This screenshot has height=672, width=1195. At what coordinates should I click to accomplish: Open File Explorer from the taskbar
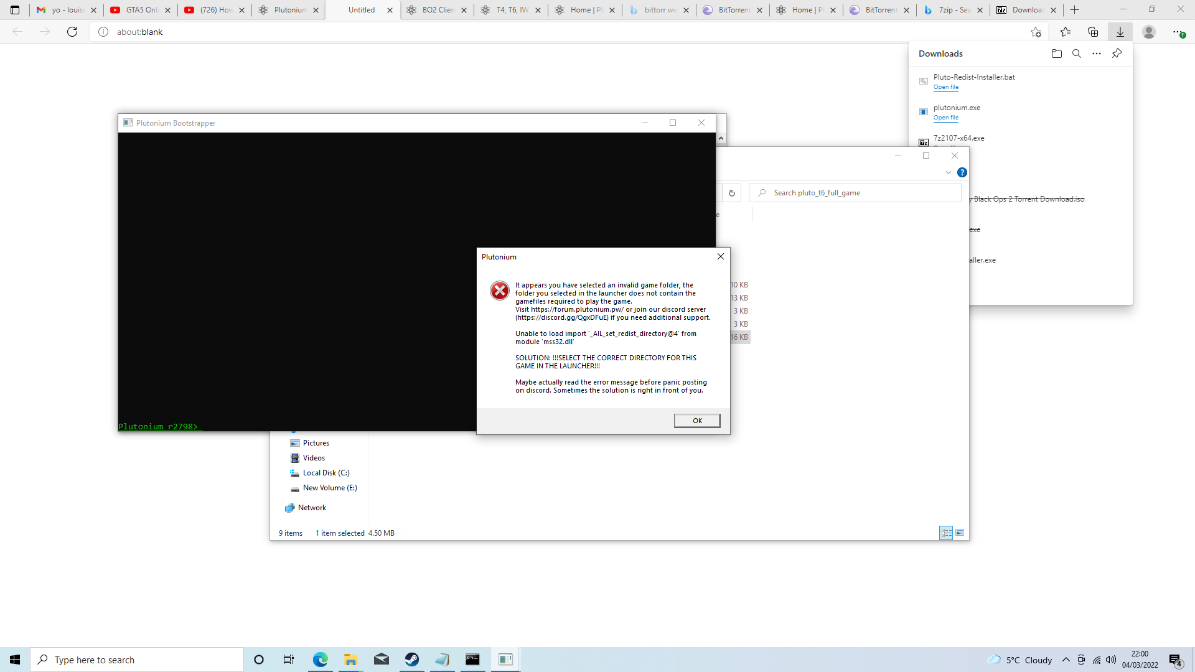coord(350,660)
